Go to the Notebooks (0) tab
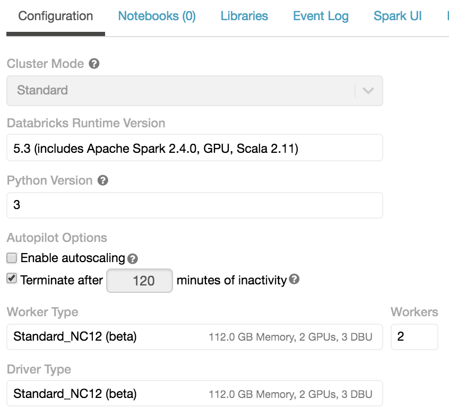449x416 pixels. pyautogui.click(x=156, y=16)
